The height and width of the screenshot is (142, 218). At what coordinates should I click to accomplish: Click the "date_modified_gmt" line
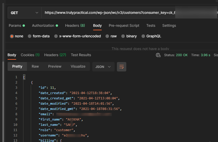[x=80, y=109]
